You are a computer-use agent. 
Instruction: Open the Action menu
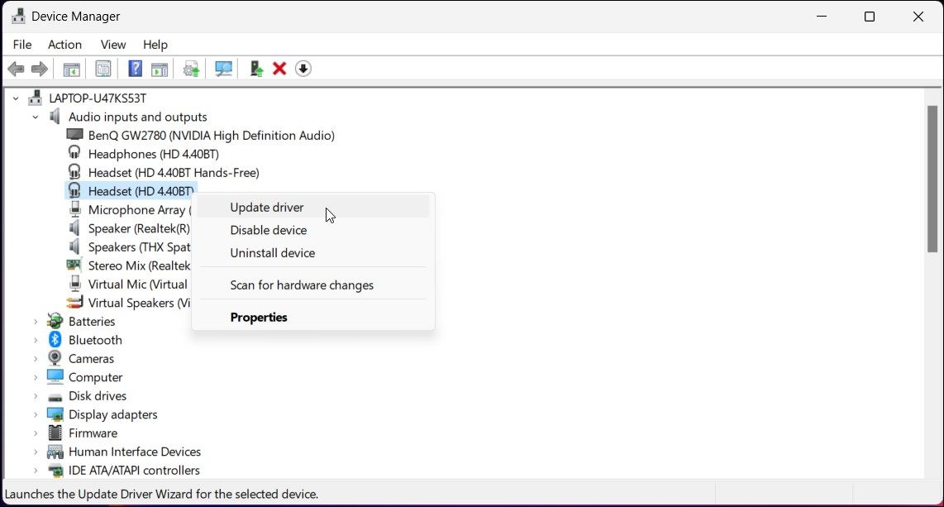pos(64,45)
